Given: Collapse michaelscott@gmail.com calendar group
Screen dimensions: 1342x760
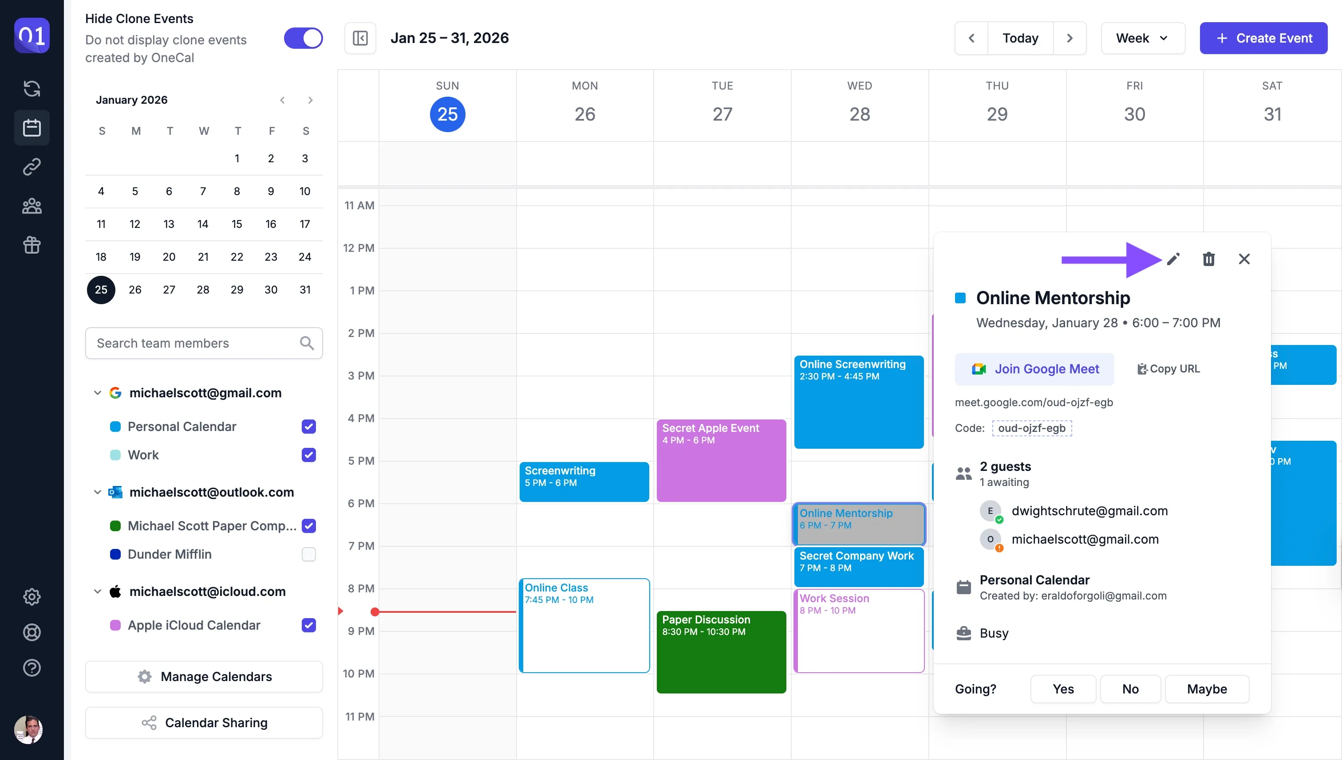Looking at the screenshot, I should (x=97, y=392).
